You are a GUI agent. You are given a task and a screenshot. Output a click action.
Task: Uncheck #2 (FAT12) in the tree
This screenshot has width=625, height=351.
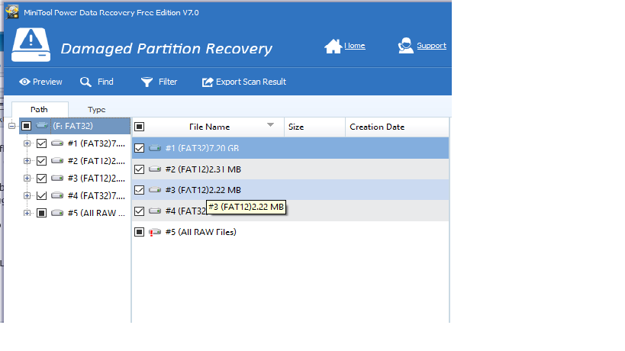[x=41, y=161]
